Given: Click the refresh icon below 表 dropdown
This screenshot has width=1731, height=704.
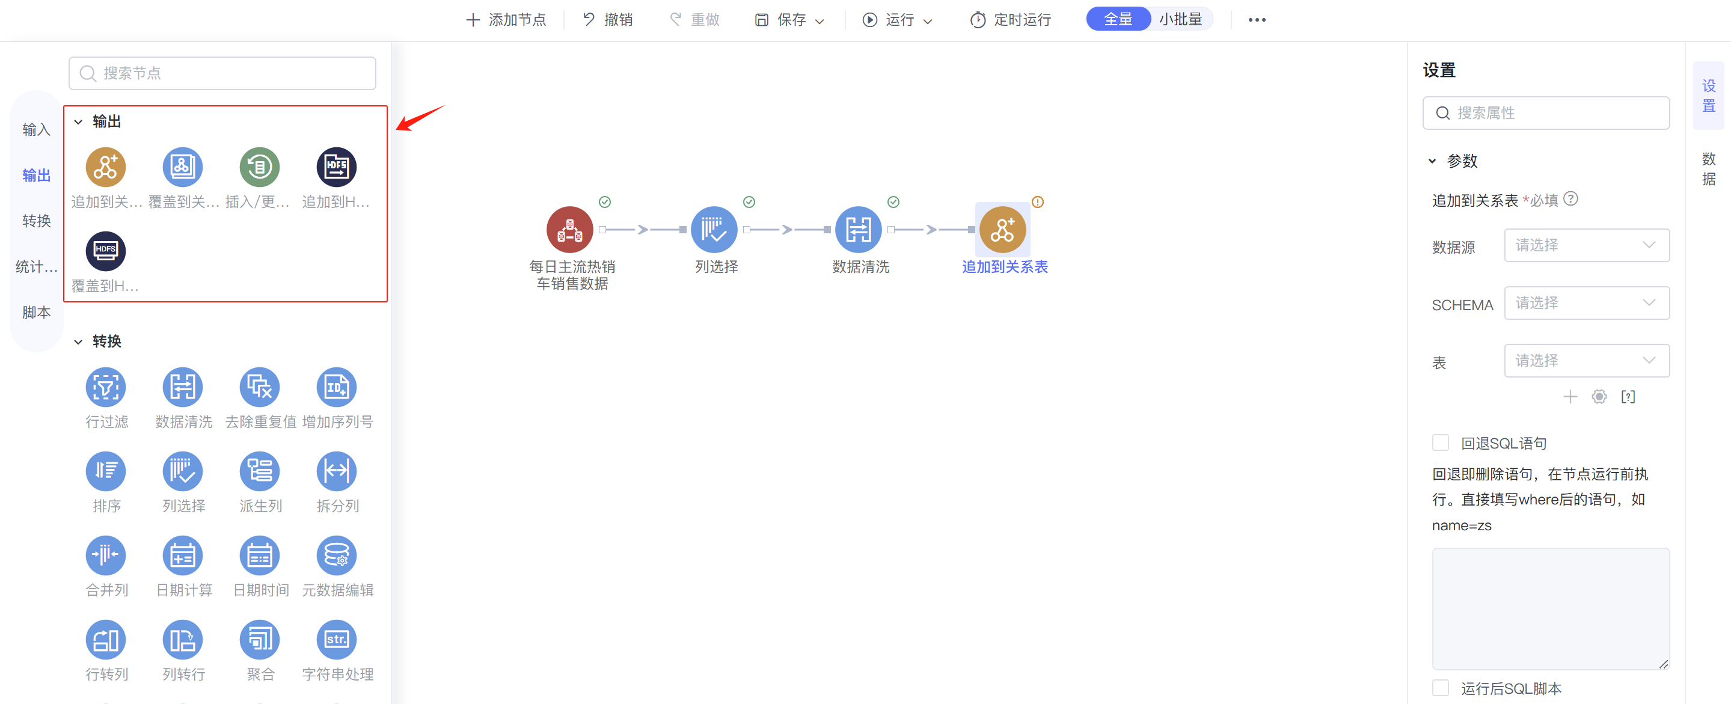Looking at the screenshot, I should click(1599, 396).
